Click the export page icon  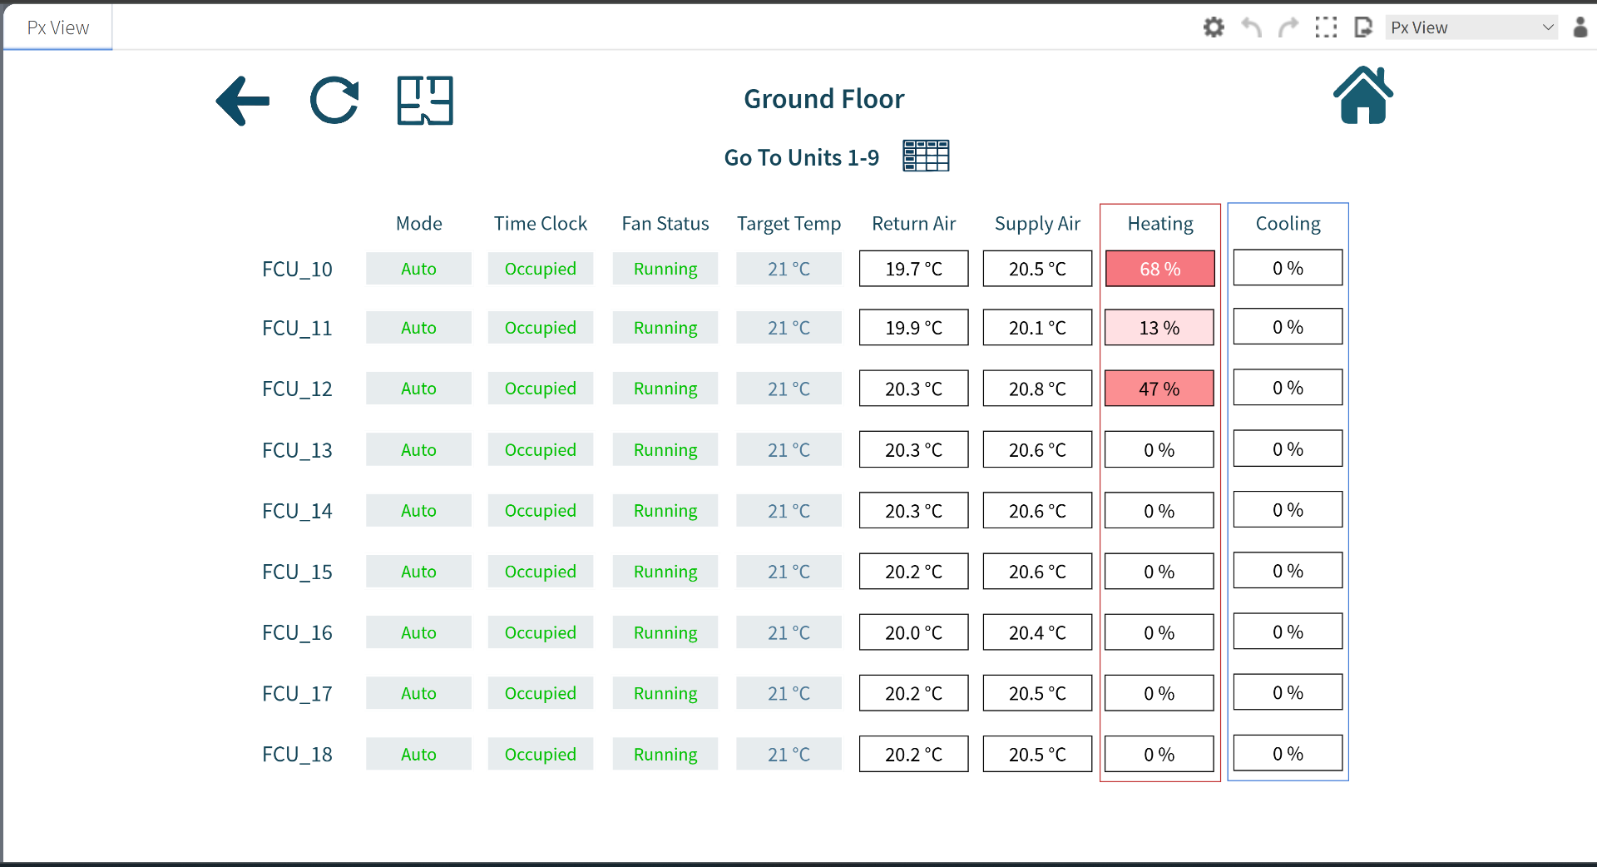tap(1362, 27)
